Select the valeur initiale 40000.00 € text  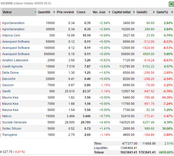(x=32, y=3)
